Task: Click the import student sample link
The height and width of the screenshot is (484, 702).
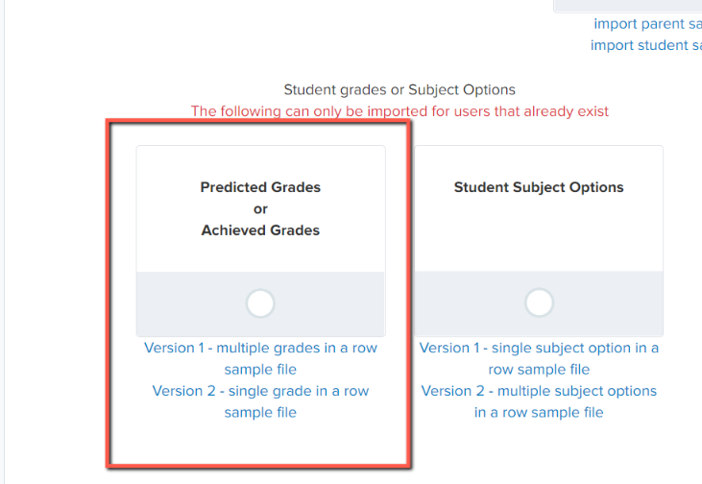Action: point(645,45)
